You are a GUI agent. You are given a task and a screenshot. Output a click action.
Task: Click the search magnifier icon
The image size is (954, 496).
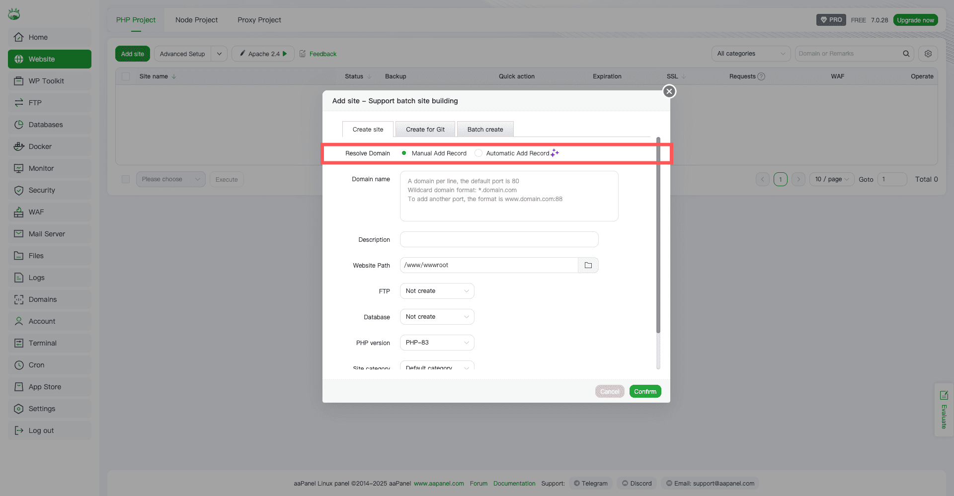906,54
